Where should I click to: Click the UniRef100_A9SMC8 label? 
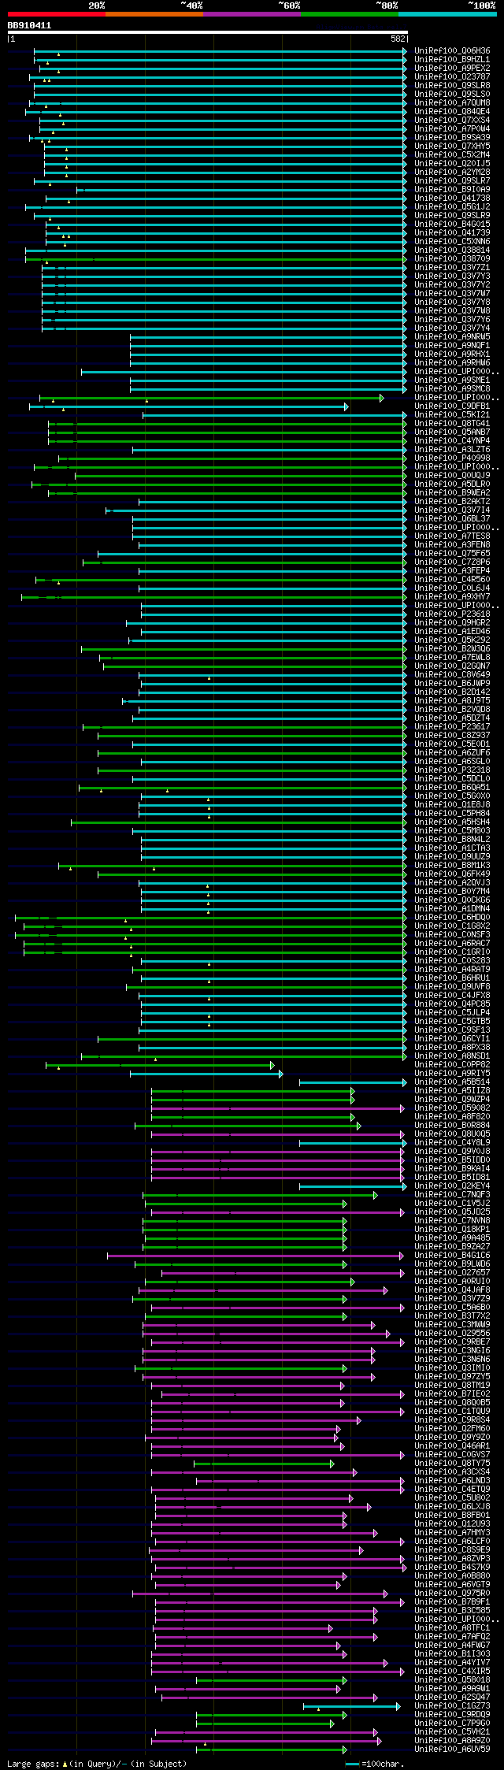(452, 388)
